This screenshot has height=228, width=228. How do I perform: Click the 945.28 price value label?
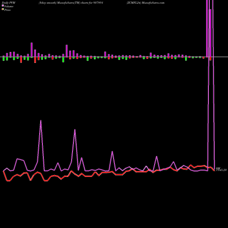pyautogui.click(x=221, y=170)
